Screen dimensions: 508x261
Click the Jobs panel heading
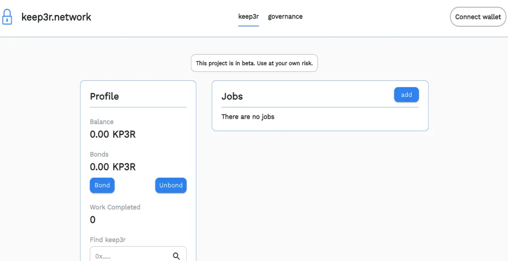click(x=232, y=96)
